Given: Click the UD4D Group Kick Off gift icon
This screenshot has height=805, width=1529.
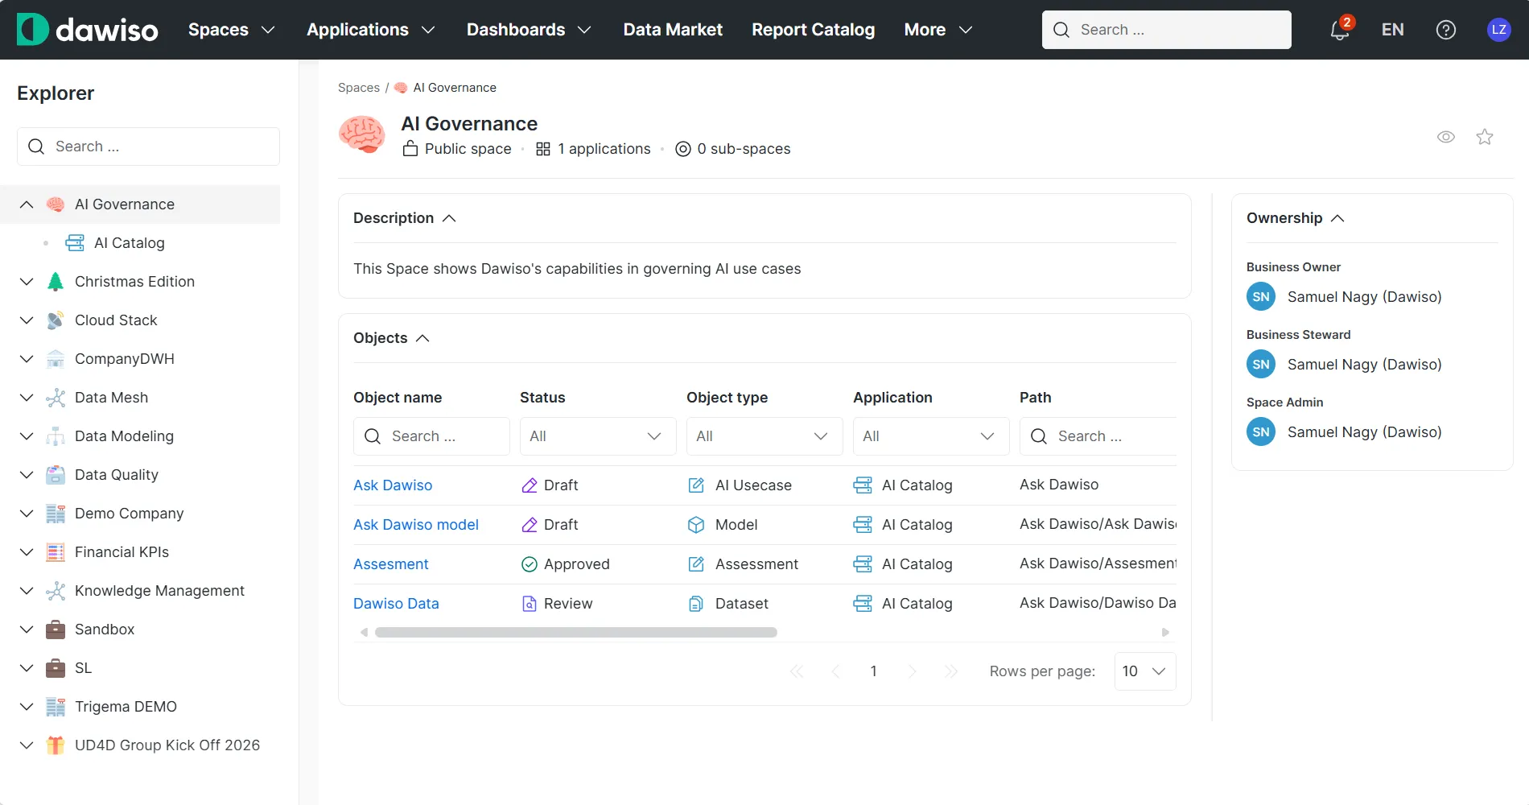Looking at the screenshot, I should [x=56, y=745].
